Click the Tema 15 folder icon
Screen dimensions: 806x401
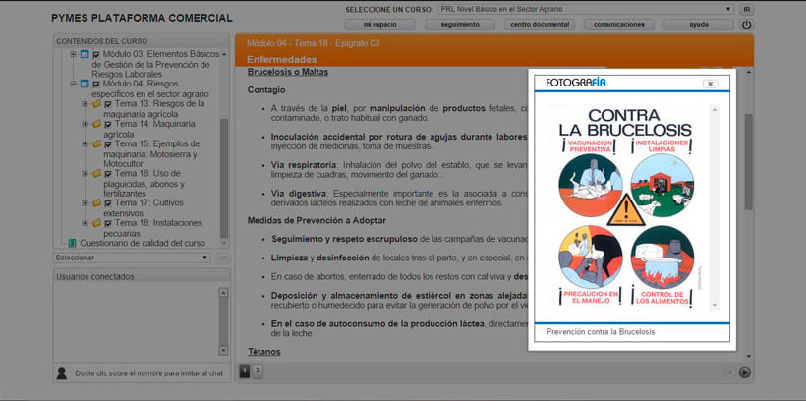pos(96,143)
